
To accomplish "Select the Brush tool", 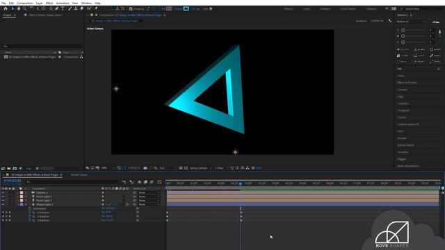I will 70,9.
